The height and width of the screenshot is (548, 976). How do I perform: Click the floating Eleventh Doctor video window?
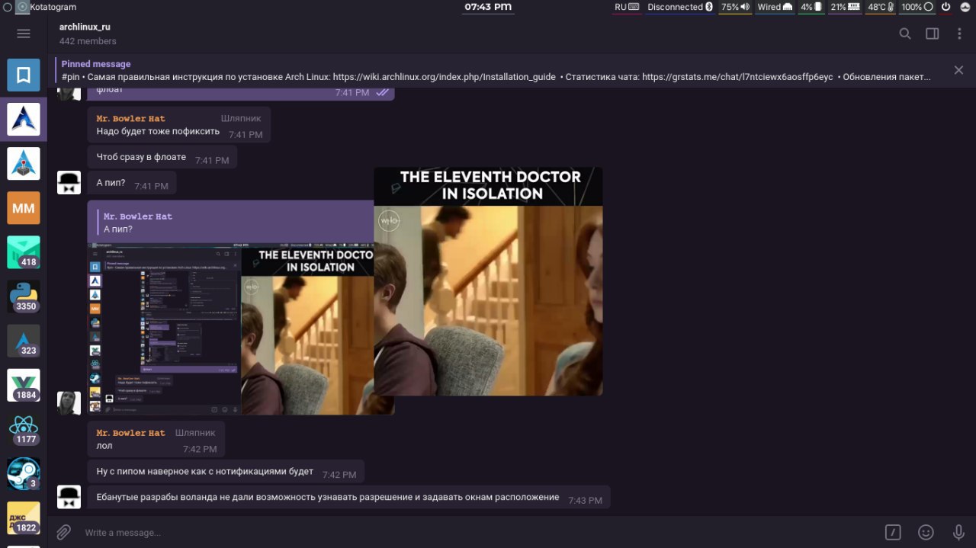pyautogui.click(x=488, y=281)
